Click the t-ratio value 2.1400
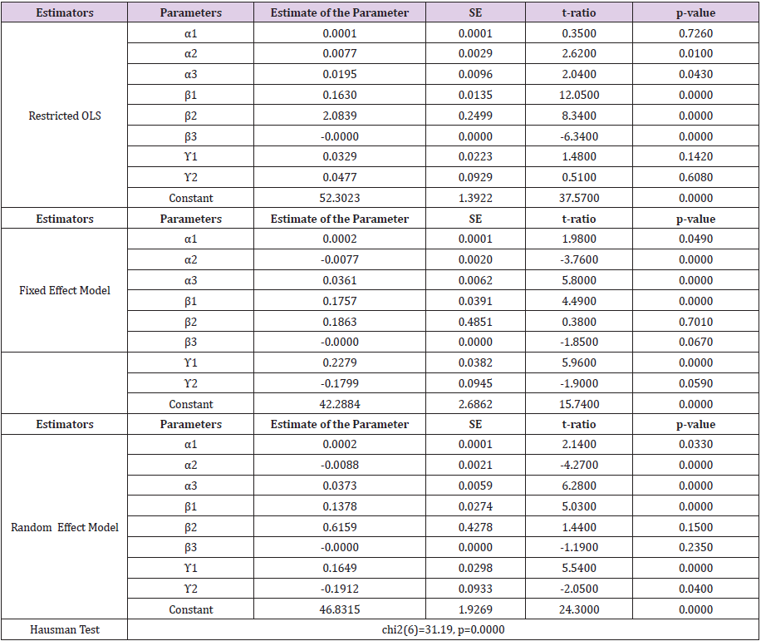761x641 pixels. (x=579, y=444)
